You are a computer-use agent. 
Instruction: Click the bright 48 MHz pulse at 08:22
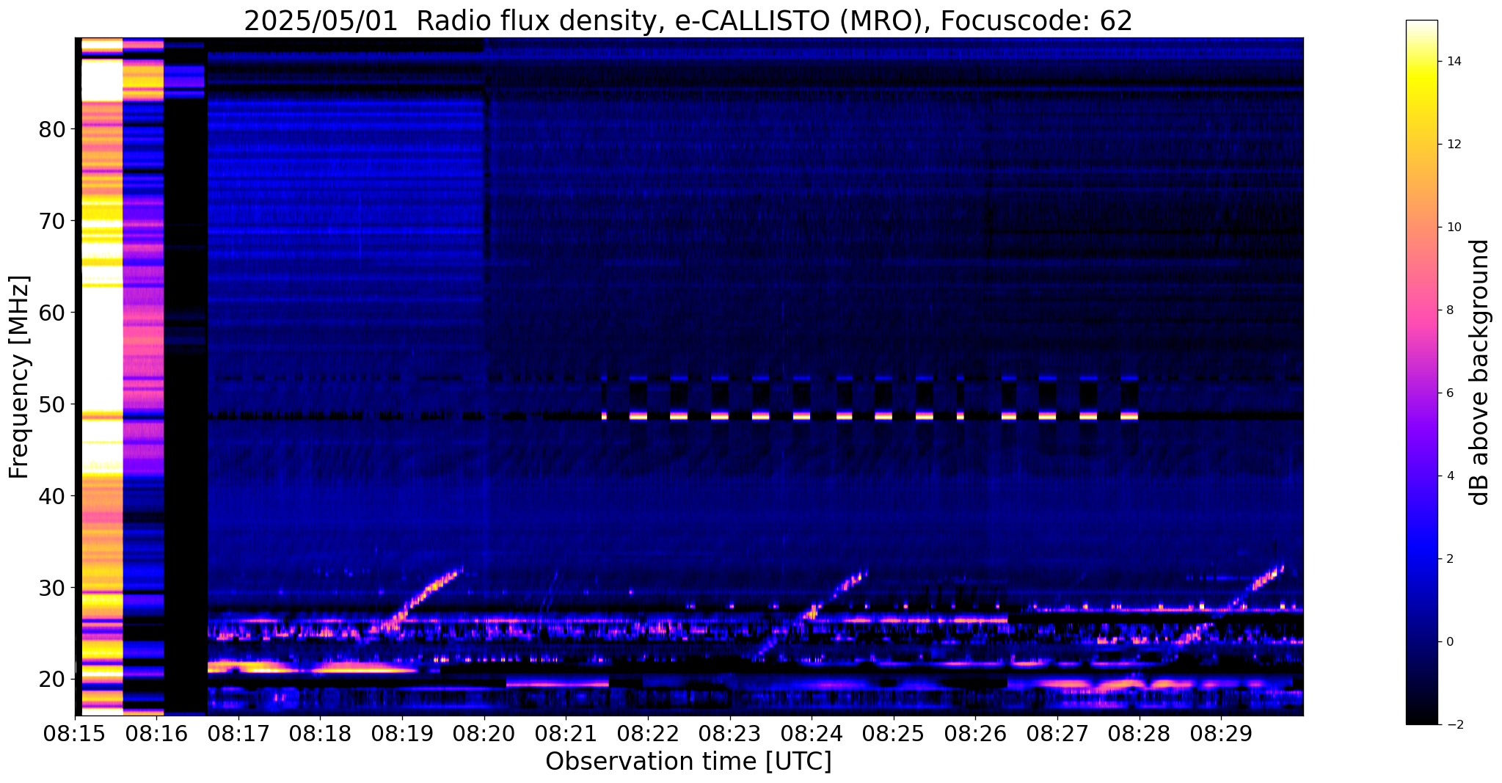638,415
